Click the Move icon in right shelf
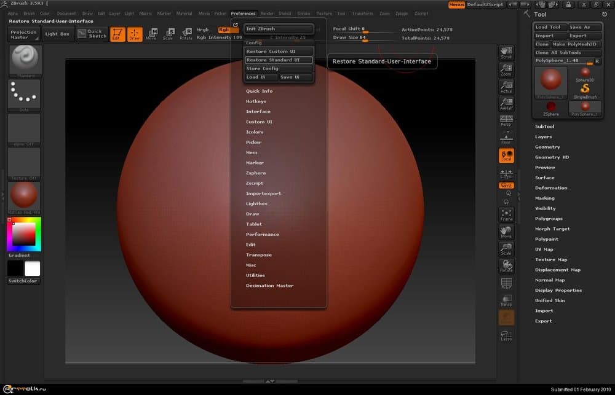Image resolution: width=615 pixels, height=395 pixels. pos(506,232)
